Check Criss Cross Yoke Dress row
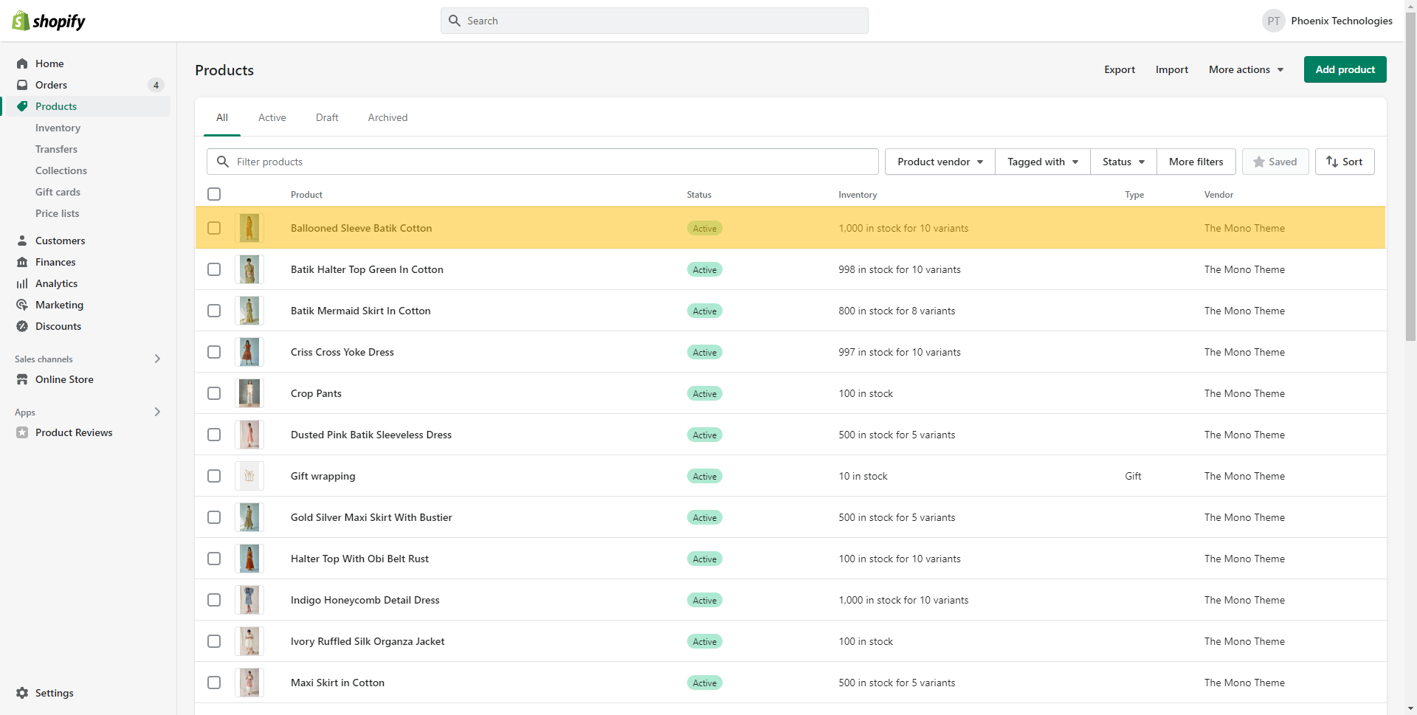 [x=214, y=352]
